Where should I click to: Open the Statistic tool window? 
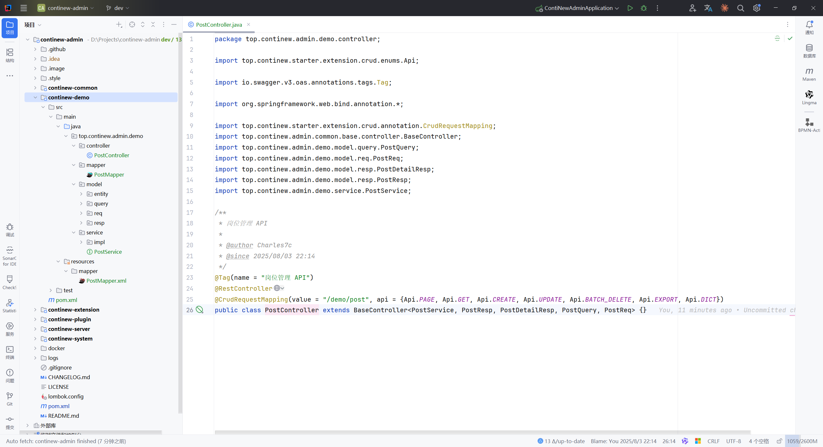[x=10, y=306]
